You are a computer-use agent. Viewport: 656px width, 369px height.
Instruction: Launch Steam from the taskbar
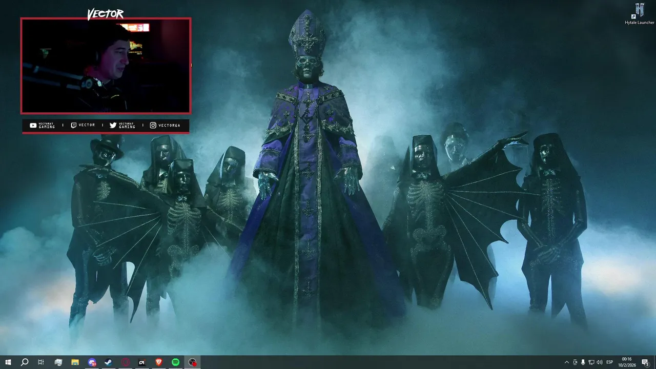pyautogui.click(x=108, y=362)
